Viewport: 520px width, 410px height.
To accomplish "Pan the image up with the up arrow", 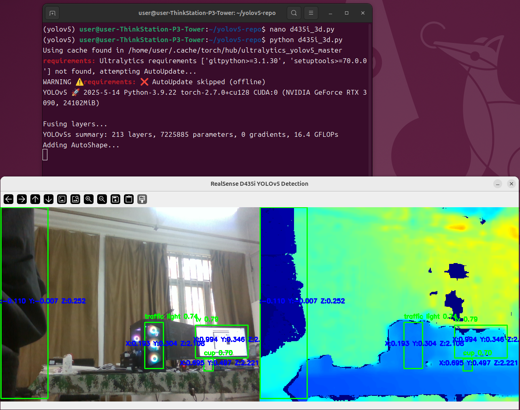I will (x=35, y=199).
